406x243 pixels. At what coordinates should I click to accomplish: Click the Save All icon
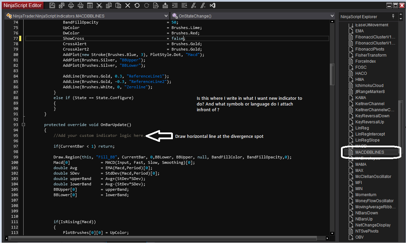(61, 5)
